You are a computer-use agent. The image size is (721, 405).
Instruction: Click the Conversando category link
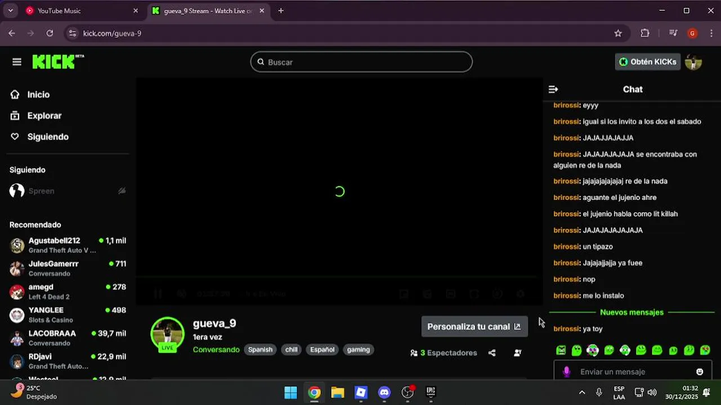pyautogui.click(x=216, y=349)
